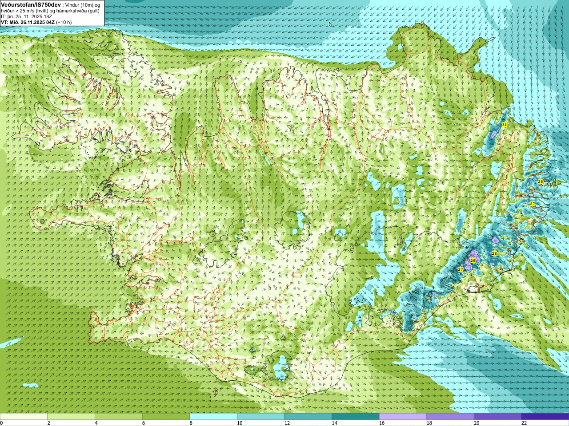The width and height of the screenshot is (569, 426).
Task: Click the legend scale label "10"
Action: click(x=240, y=423)
